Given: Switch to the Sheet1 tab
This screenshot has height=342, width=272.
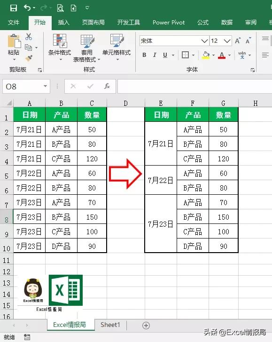Looking at the screenshot, I should 110,325.
